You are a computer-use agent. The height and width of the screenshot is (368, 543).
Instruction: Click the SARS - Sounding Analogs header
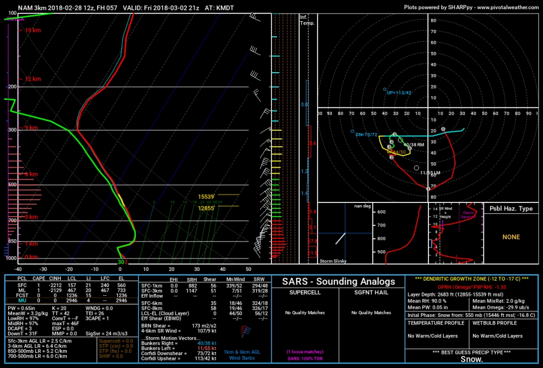pos(338,282)
